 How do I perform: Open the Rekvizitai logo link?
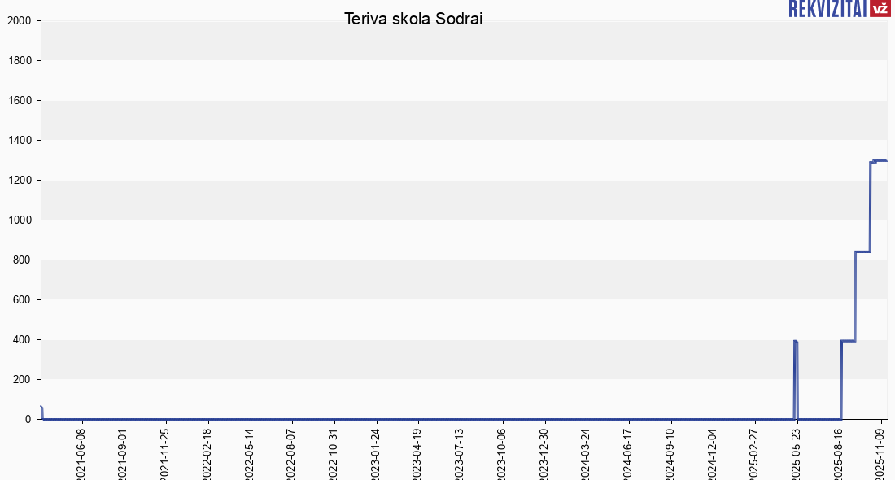[x=827, y=8]
